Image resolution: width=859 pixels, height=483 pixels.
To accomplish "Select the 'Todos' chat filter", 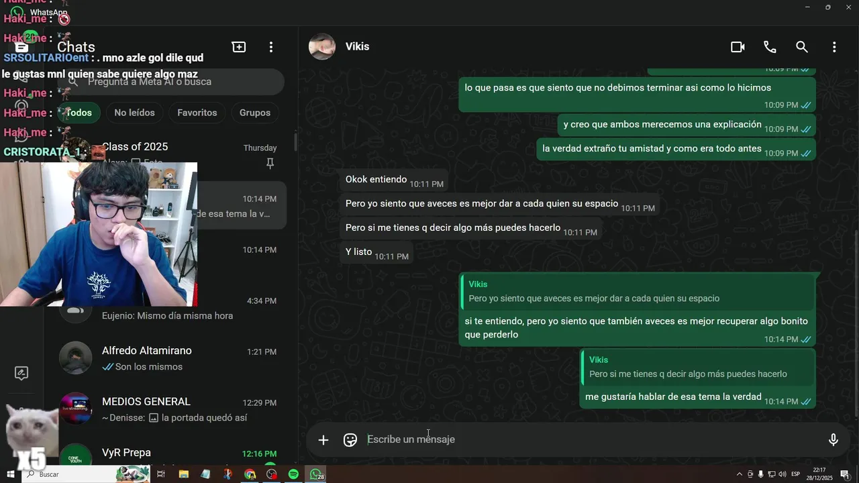I will coord(79,113).
